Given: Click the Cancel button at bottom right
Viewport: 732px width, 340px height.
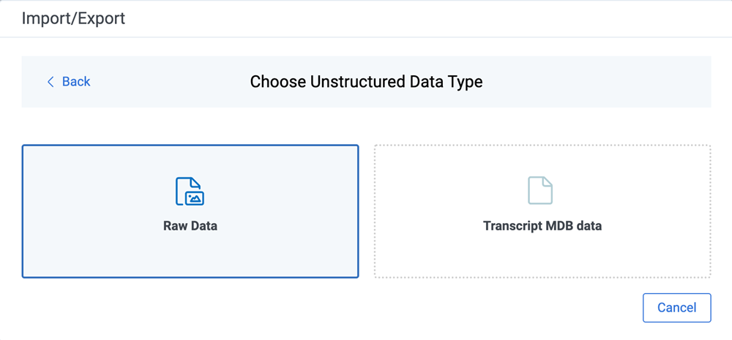Looking at the screenshot, I should 677,308.
